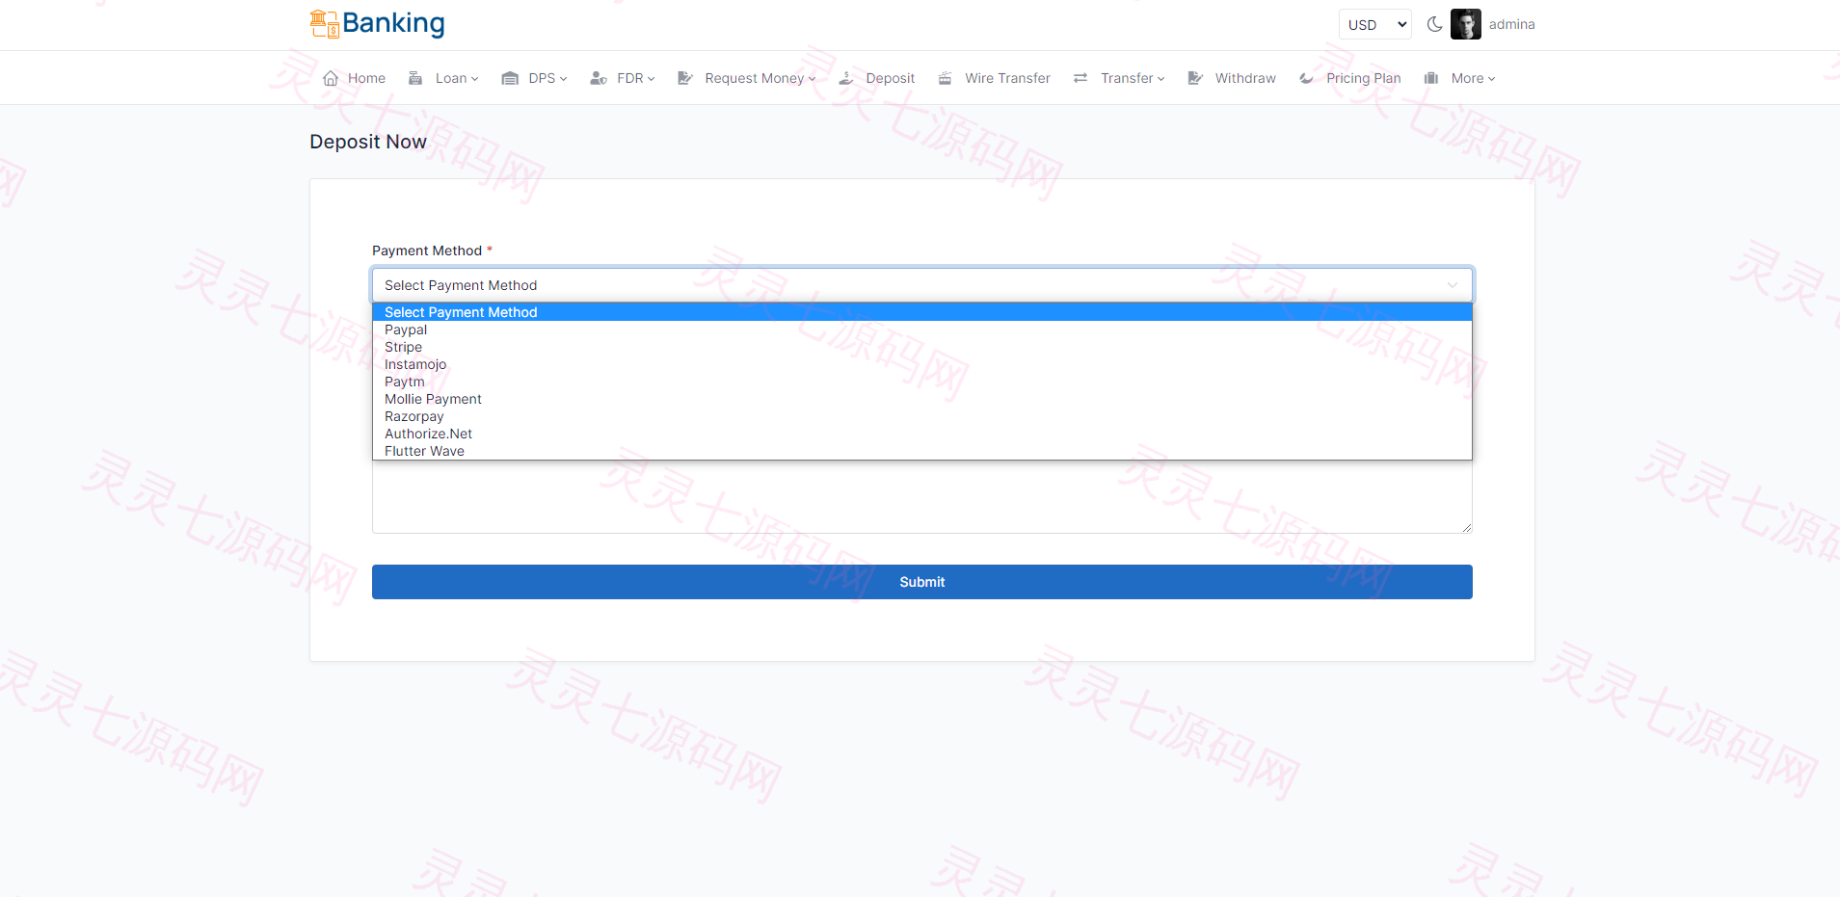The image size is (1840, 897).
Task: Click the More menu icon
Action: 1431,78
